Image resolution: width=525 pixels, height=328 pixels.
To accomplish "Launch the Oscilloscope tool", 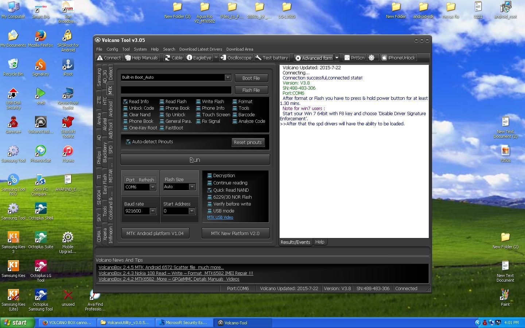I will pyautogui.click(x=236, y=58).
